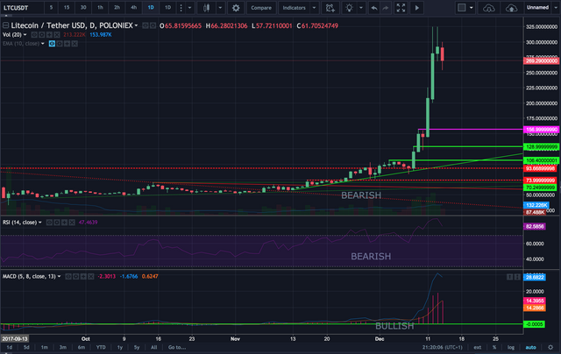Toggle EMA (10, close) visibility eye

pos(52,44)
